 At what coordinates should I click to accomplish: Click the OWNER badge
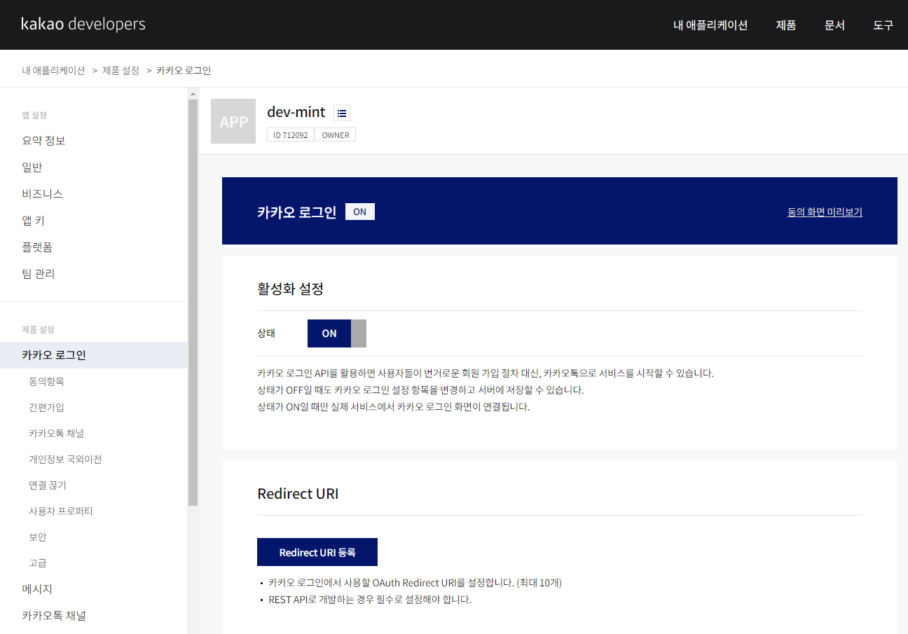pos(336,135)
